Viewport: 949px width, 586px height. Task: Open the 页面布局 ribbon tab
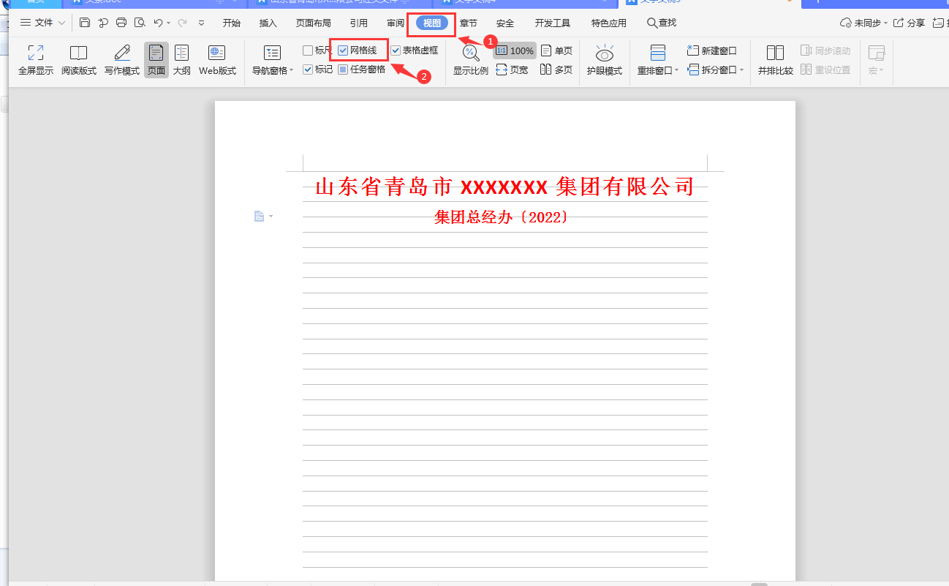tap(314, 23)
